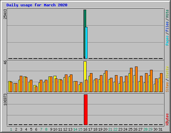Image resolution: width=171 pixels, height=133 pixels.
Task: Click the chart title 'Daily usage for March 2020'
Action: click(x=37, y=5)
